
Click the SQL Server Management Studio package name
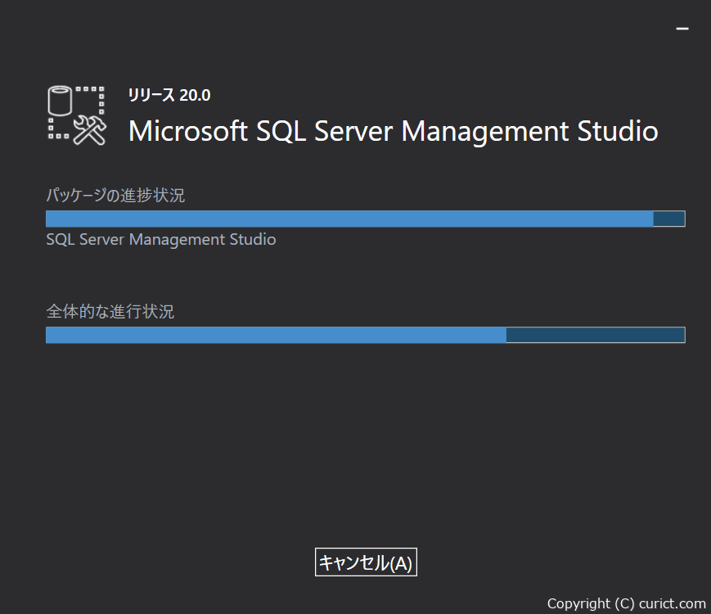161,240
